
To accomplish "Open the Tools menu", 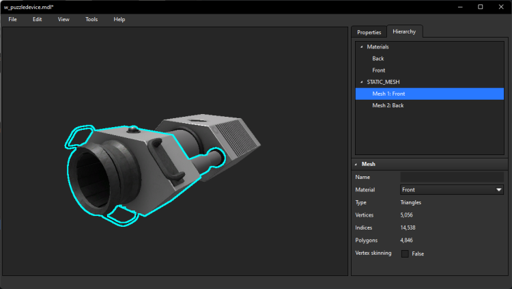I will (91, 19).
